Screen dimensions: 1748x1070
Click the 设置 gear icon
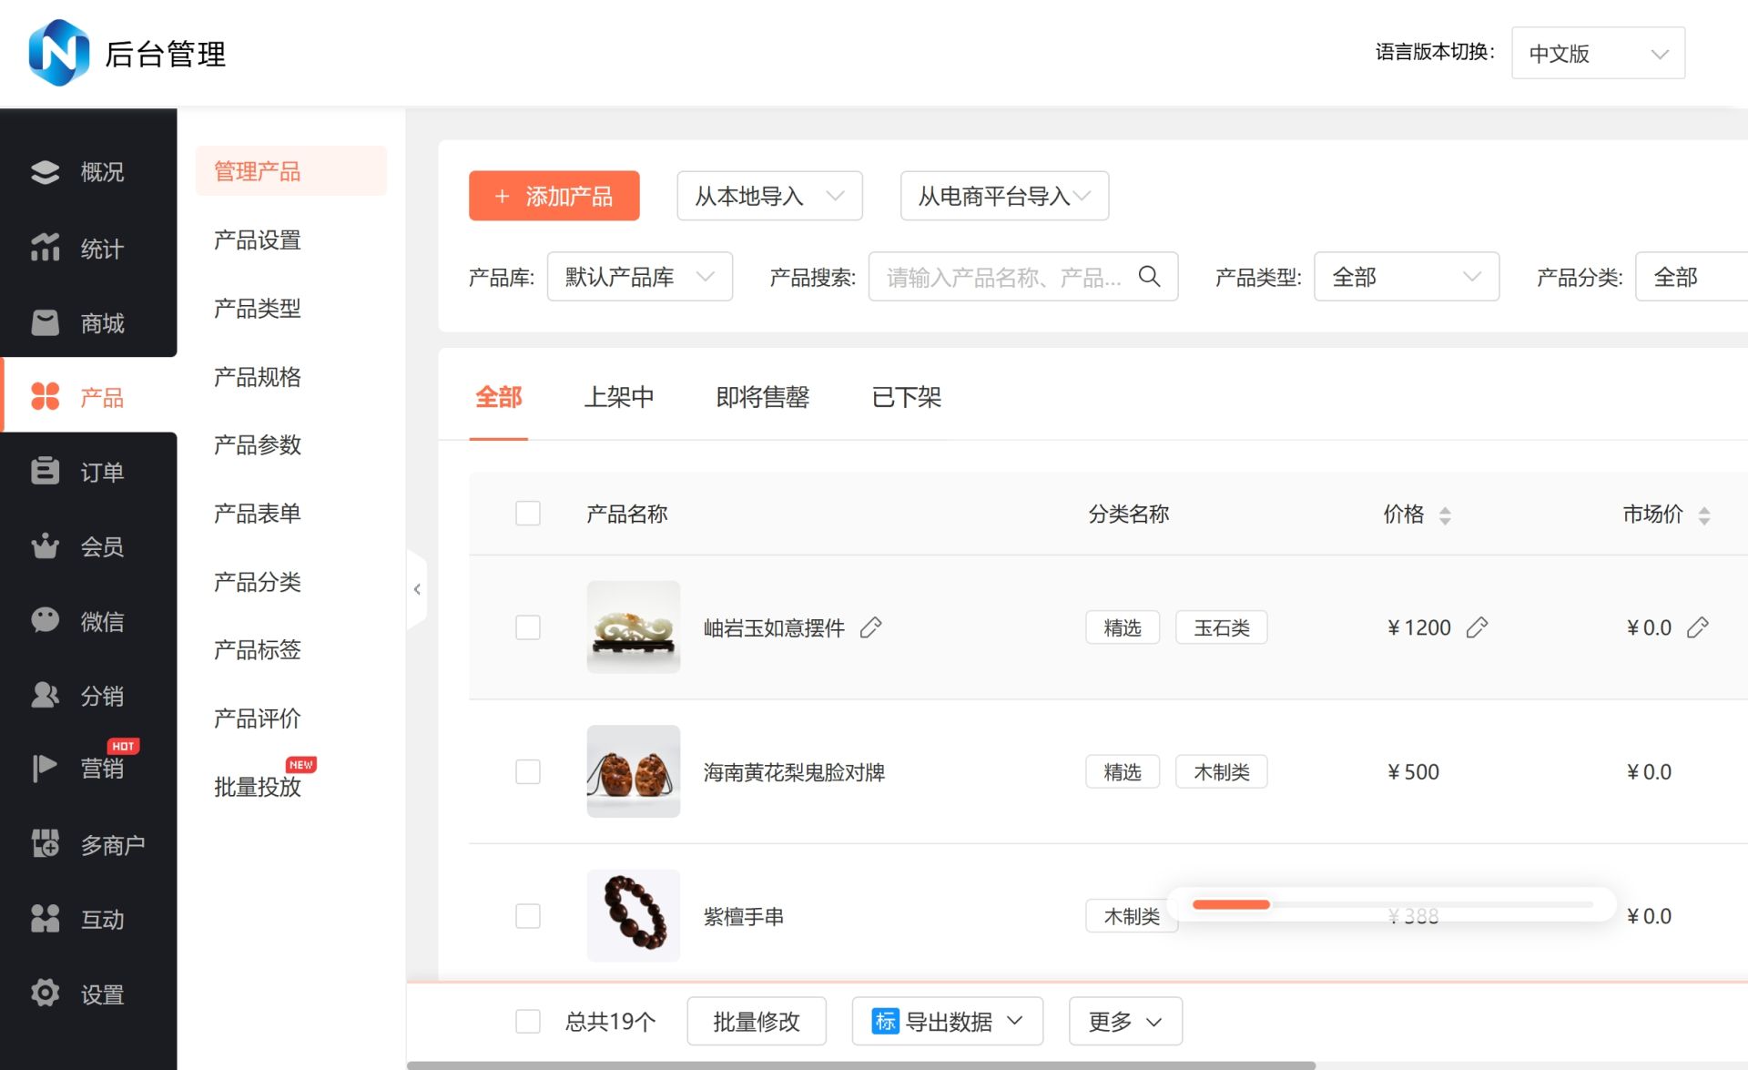(45, 993)
